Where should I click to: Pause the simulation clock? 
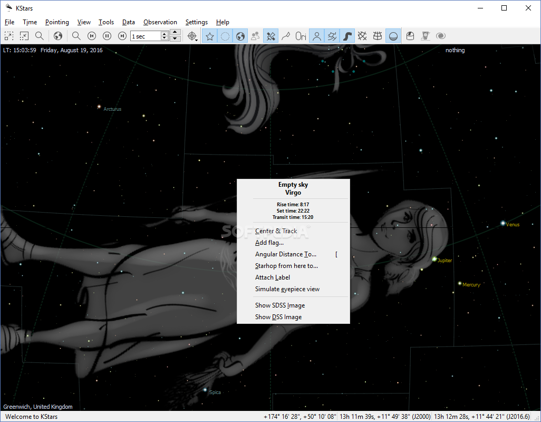click(107, 36)
